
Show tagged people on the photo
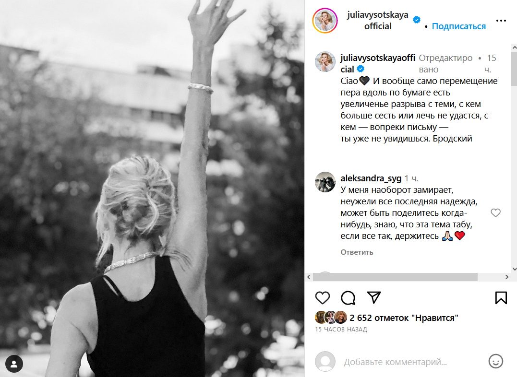[14, 364]
